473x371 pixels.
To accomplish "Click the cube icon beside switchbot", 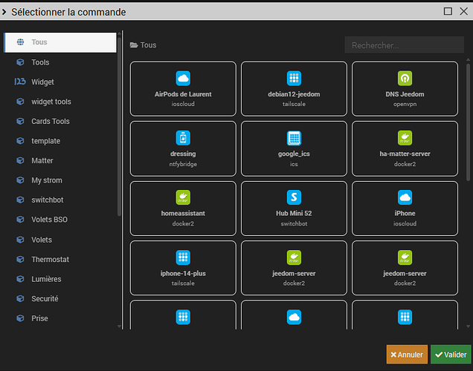I will (20, 200).
